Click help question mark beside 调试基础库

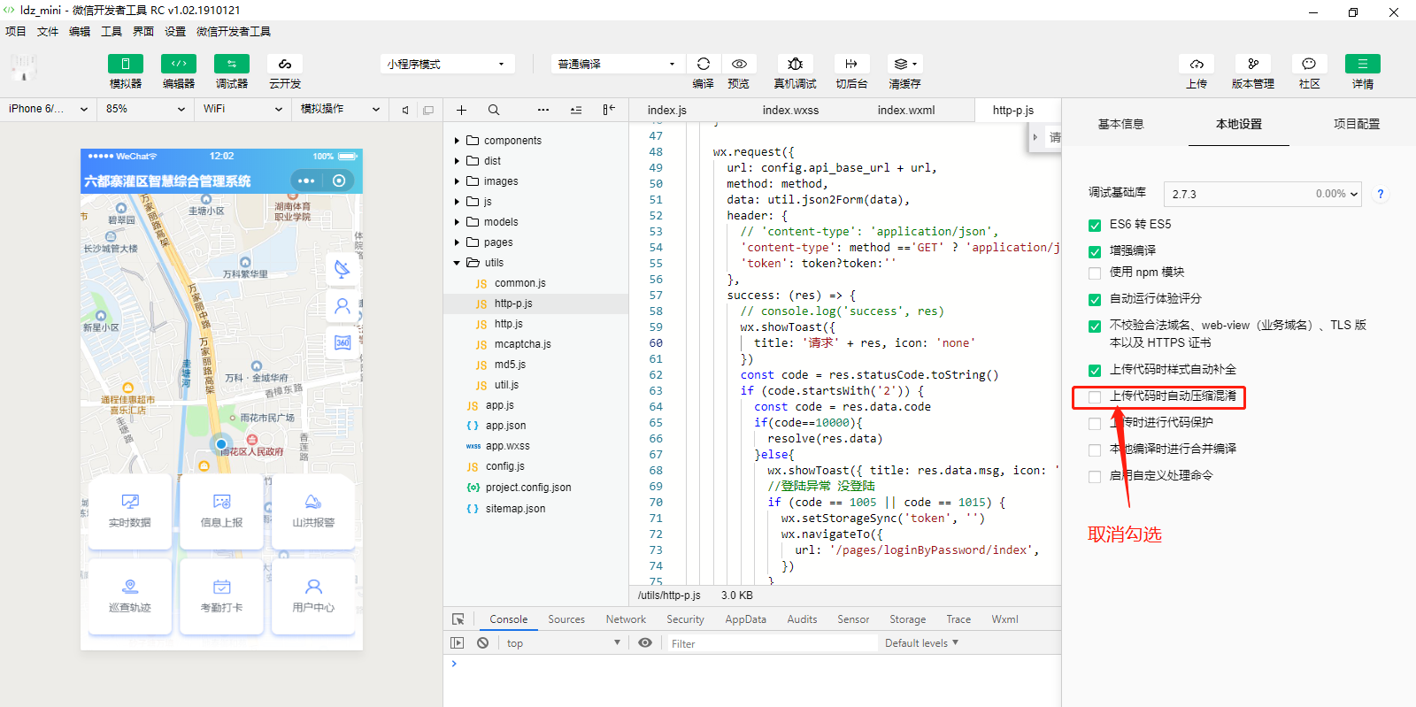pyautogui.click(x=1380, y=194)
